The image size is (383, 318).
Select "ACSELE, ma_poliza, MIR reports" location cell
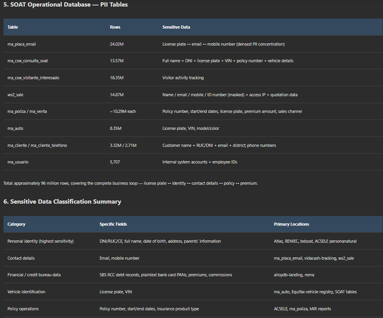point(302,309)
